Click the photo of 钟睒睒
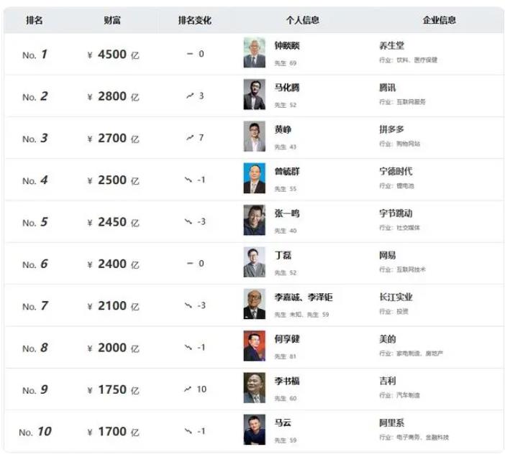This screenshot has width=505, height=457. click(x=255, y=52)
